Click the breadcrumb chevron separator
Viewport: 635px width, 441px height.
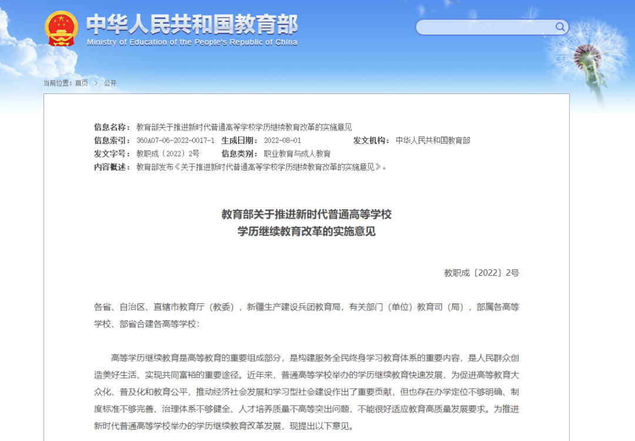[96, 83]
